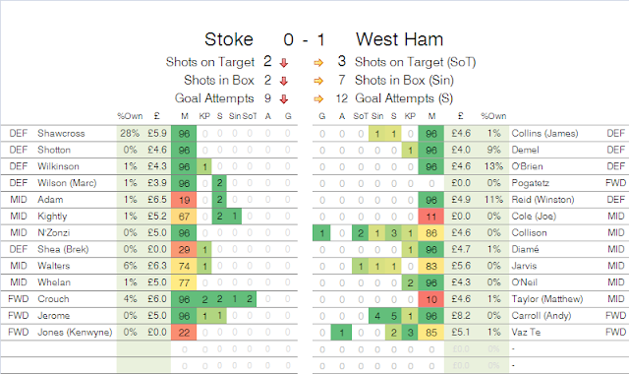Select Kightly's yellow 67 minutes cell
This screenshot has height=374, width=629.
pos(184,217)
